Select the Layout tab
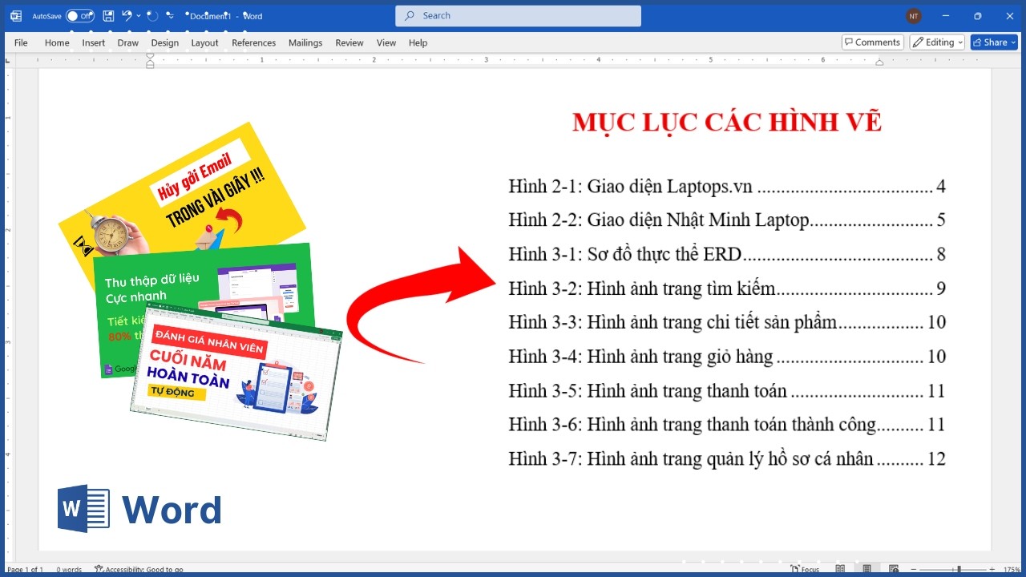Viewport: 1026px width, 577px height. tap(204, 42)
